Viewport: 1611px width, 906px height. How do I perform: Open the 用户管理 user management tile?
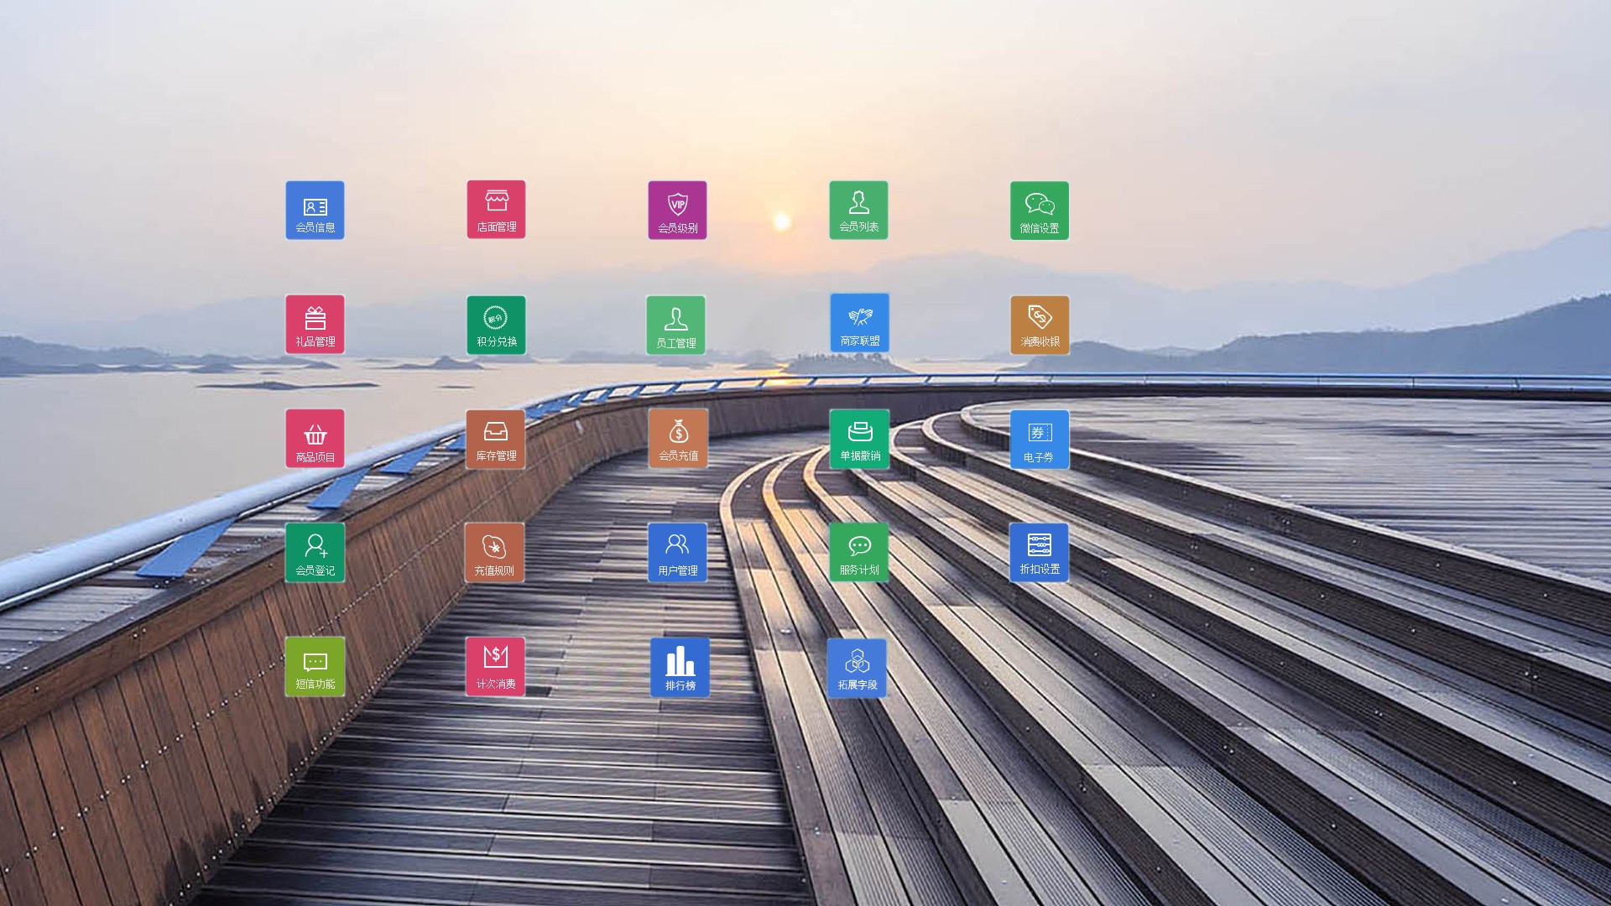[x=677, y=553]
